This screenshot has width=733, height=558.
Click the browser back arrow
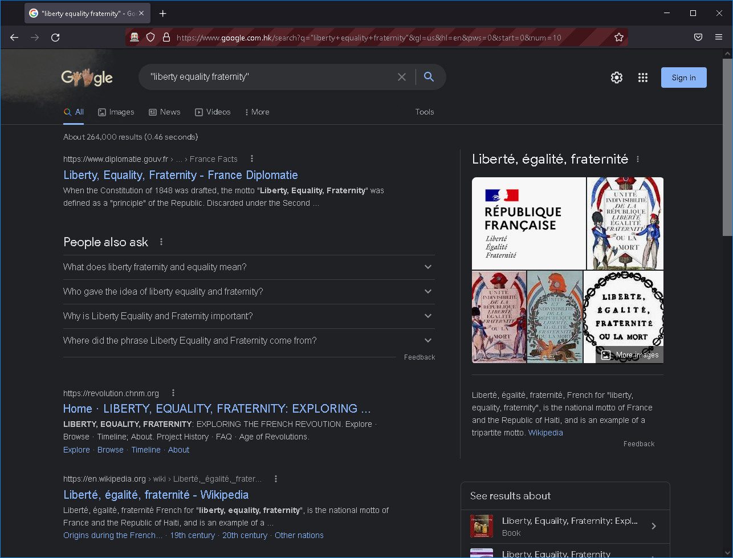14,38
